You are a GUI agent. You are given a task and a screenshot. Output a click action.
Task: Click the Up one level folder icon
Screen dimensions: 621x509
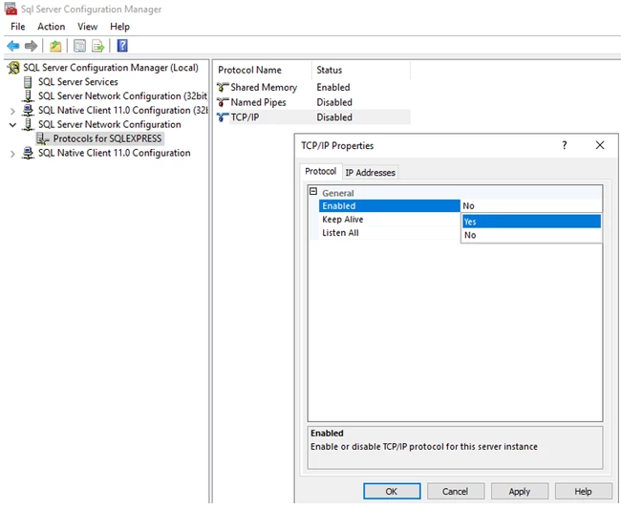pos(55,46)
